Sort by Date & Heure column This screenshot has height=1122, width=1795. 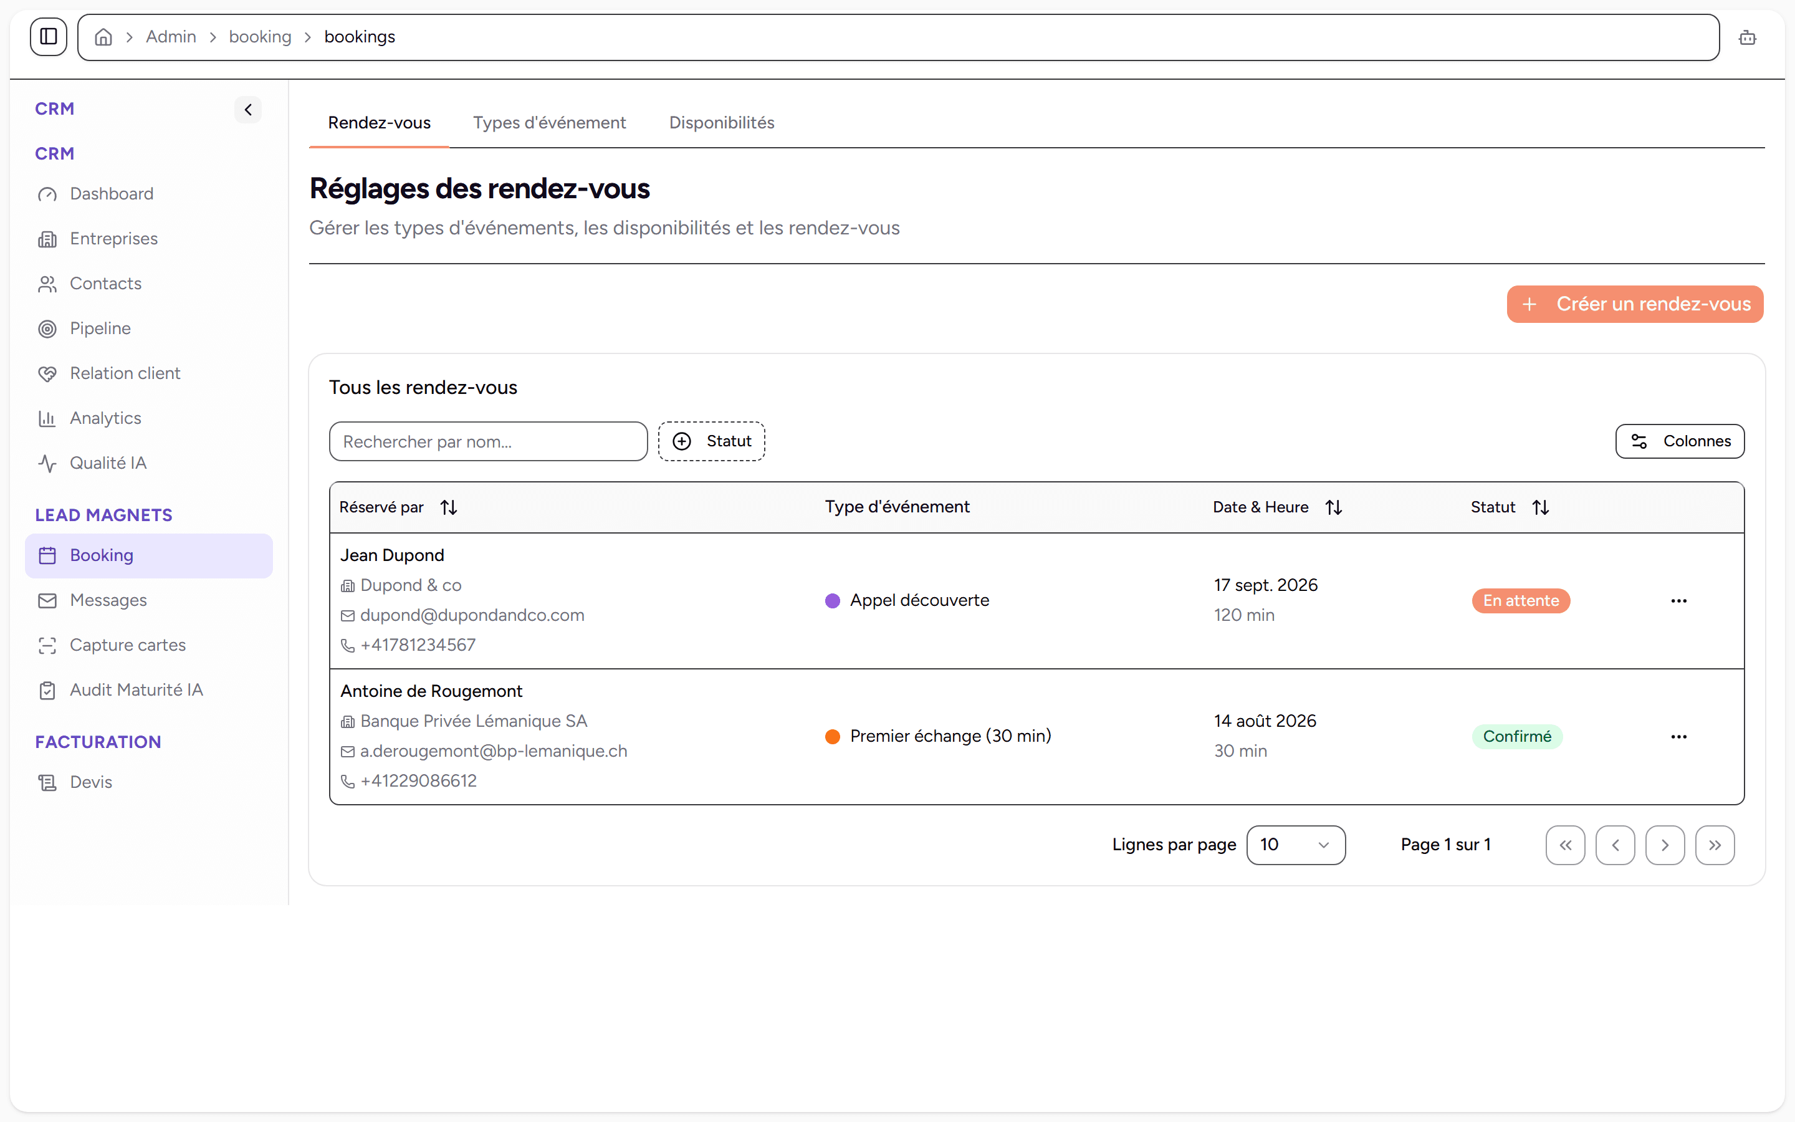click(x=1277, y=507)
